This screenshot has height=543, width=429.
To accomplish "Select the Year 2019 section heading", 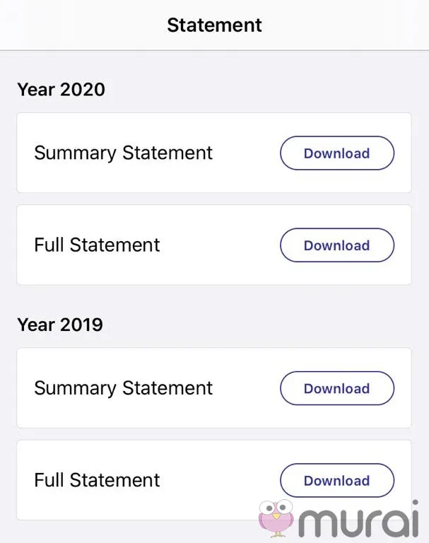I will [x=60, y=325].
